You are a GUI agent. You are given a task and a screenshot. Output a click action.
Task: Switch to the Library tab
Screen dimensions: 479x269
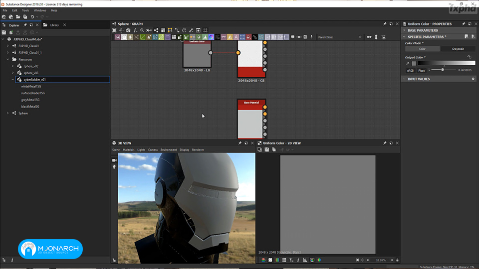tap(54, 25)
